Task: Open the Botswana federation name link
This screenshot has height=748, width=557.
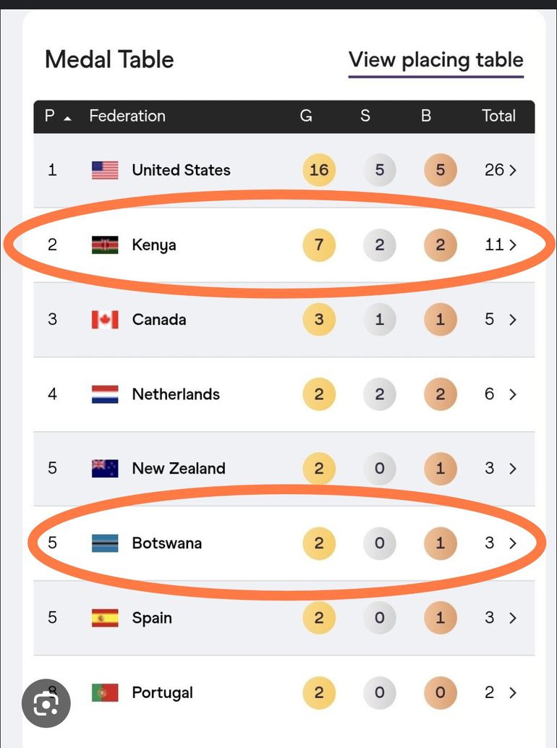Action: coord(166,543)
